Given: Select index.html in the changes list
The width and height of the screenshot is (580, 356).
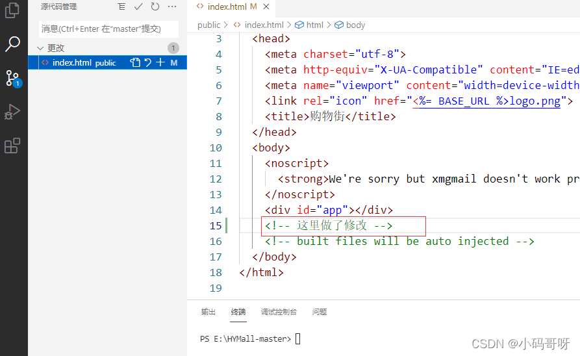Looking at the screenshot, I should [x=108, y=62].
